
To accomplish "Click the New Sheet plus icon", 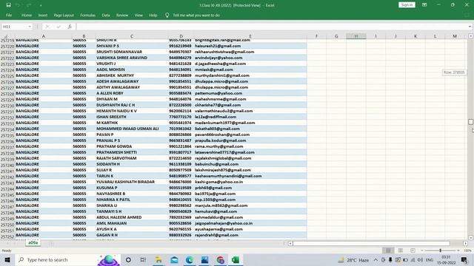I will click(x=51, y=243).
